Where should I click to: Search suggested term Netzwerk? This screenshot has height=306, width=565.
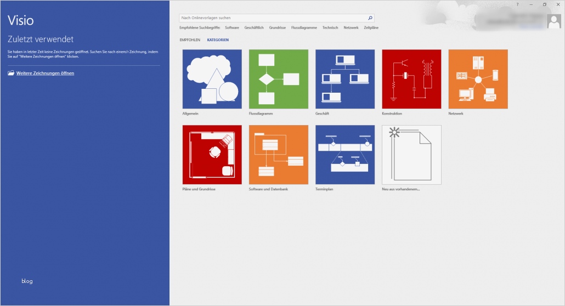[351, 27]
